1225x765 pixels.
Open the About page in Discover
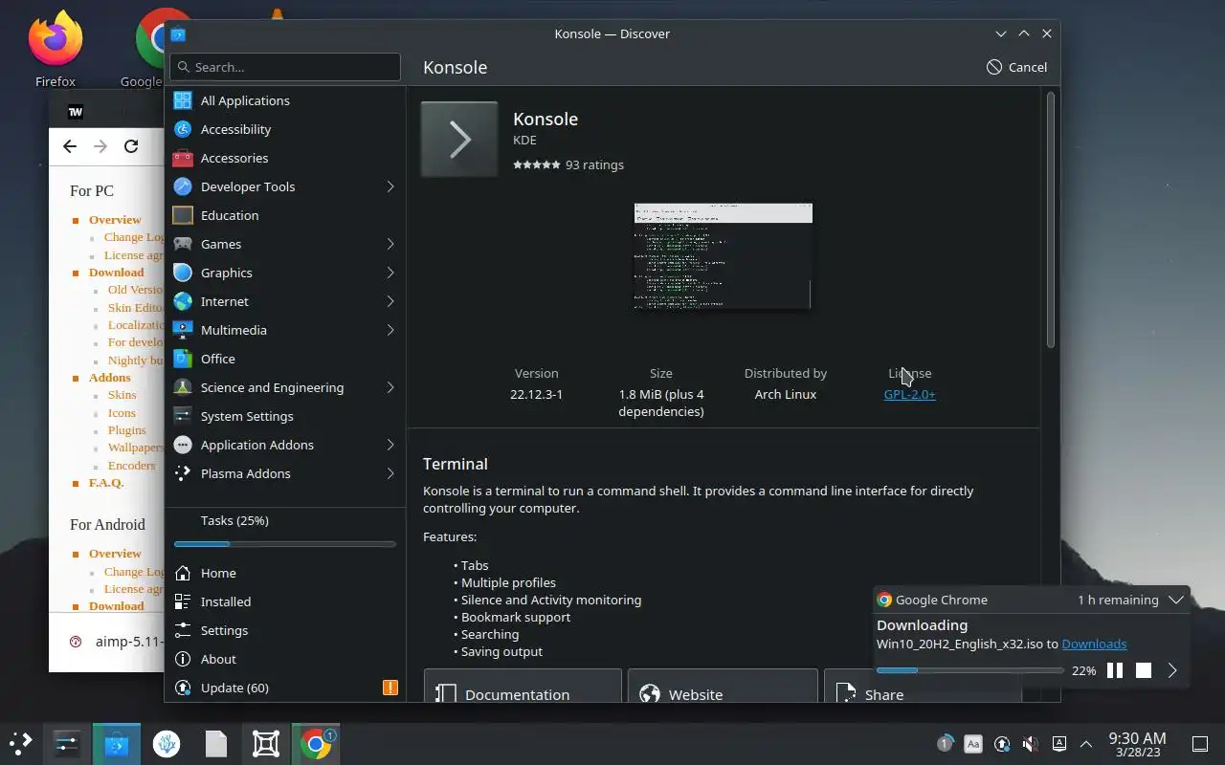[285, 659]
